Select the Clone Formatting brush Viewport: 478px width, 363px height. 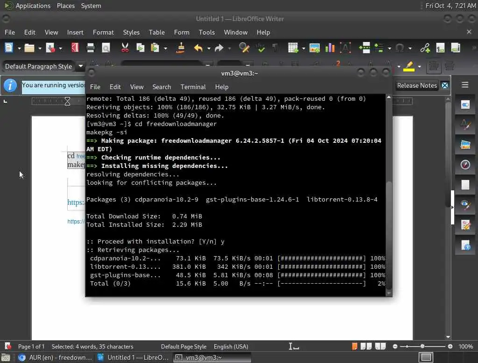coord(181,48)
